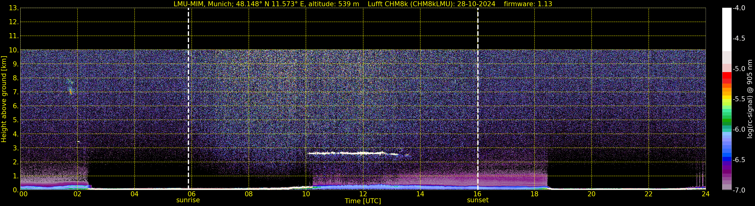Click the '6.' height axis tick label
This screenshot has width=755, height=206.
[x=16, y=106]
